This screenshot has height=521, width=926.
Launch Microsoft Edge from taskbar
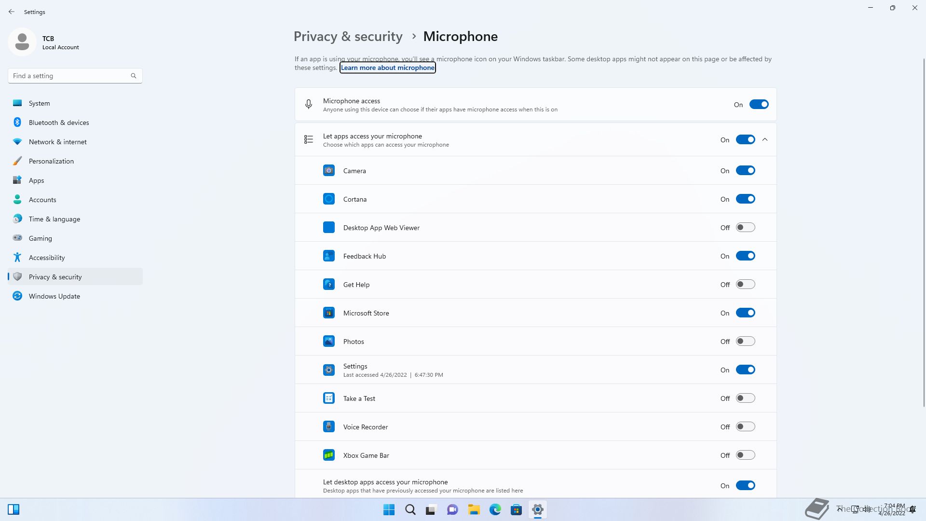(495, 510)
